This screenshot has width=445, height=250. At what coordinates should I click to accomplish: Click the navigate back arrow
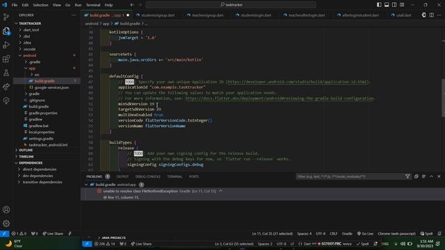[132, 5]
